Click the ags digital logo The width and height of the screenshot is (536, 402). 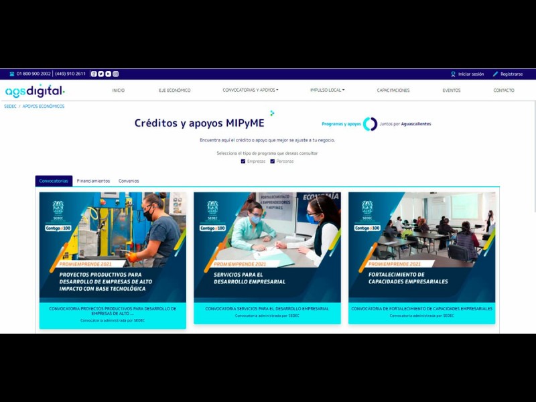pos(35,90)
